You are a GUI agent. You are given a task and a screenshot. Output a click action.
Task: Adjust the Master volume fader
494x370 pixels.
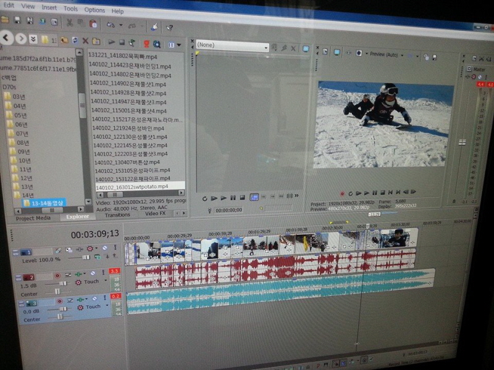462,142
